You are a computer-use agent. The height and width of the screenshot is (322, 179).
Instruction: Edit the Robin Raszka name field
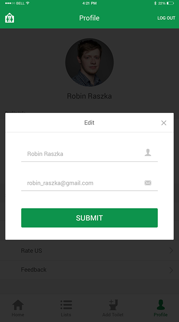point(89,154)
